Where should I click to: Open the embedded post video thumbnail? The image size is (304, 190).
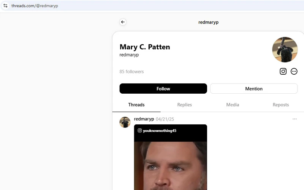[x=170, y=157]
